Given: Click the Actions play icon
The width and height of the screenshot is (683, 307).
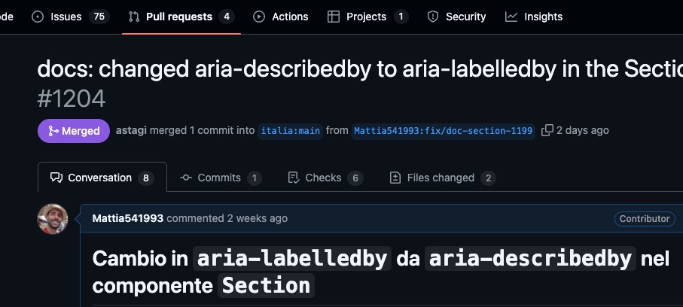Looking at the screenshot, I should tap(259, 17).
